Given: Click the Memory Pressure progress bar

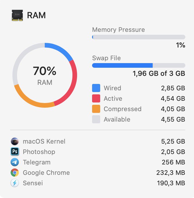Looking at the screenshot, I should tap(139, 37).
